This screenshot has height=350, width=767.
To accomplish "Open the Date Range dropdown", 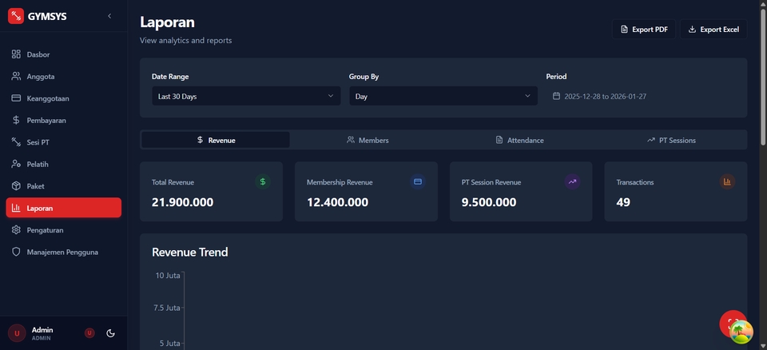I will coord(246,96).
